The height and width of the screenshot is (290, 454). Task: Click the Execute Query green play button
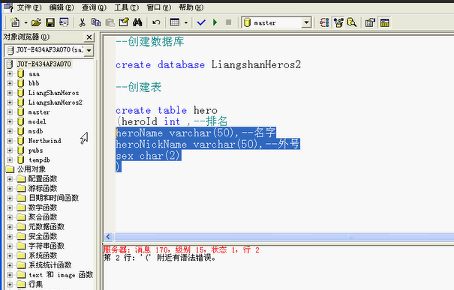pos(215,22)
